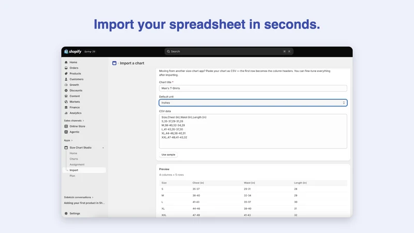
Task: Open Home under Size Chart Studio
Action: coord(73,153)
